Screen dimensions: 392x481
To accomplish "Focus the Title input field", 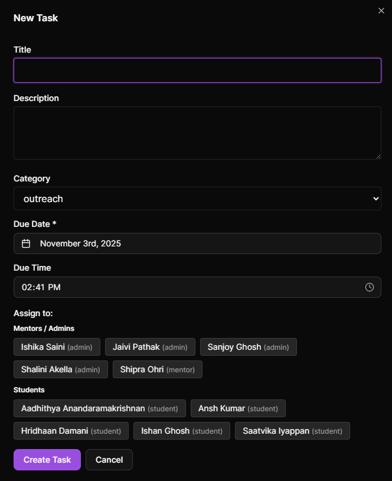I will tap(197, 70).
